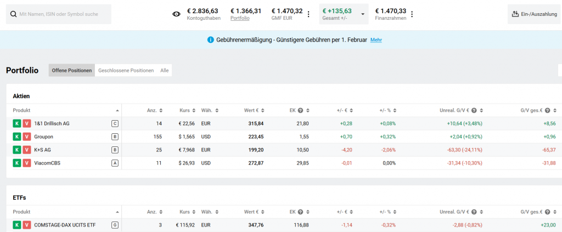562x232 pixels.
Task: Sort Aktien table by Kurs column
Action: coord(184,110)
